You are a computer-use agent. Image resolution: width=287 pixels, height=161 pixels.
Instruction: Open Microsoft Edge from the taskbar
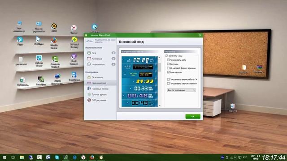click(74, 157)
